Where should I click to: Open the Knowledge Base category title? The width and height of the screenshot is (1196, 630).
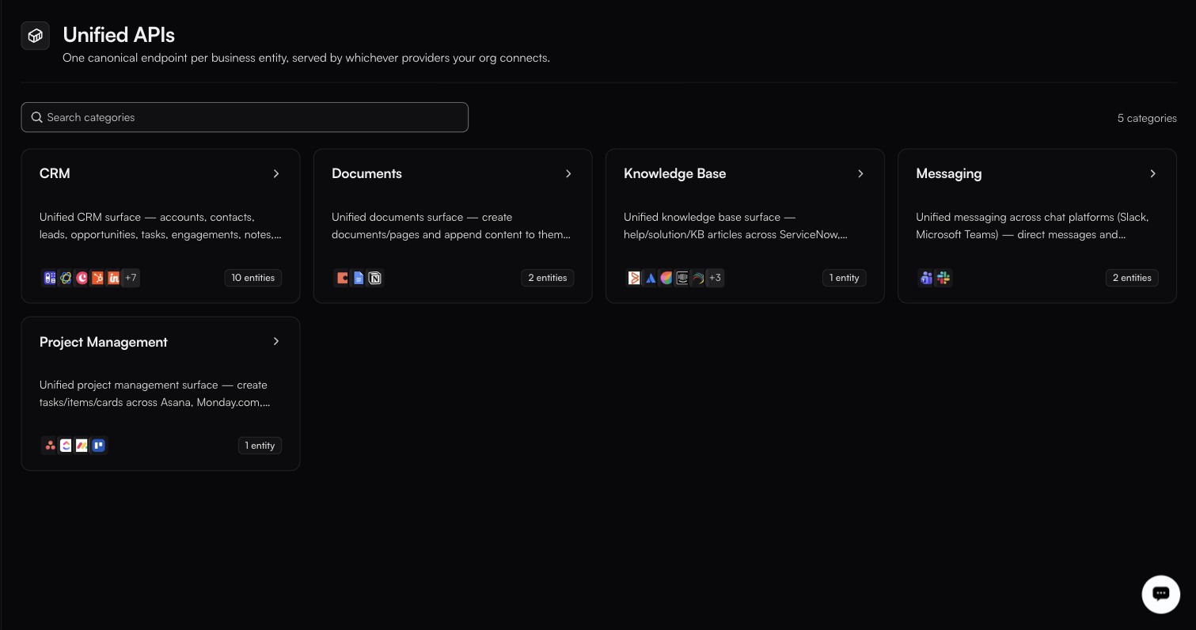tap(674, 173)
